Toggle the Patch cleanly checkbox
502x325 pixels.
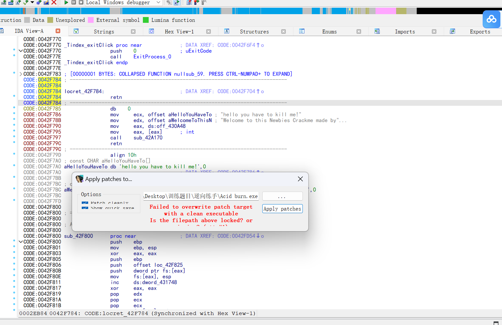[85, 203]
